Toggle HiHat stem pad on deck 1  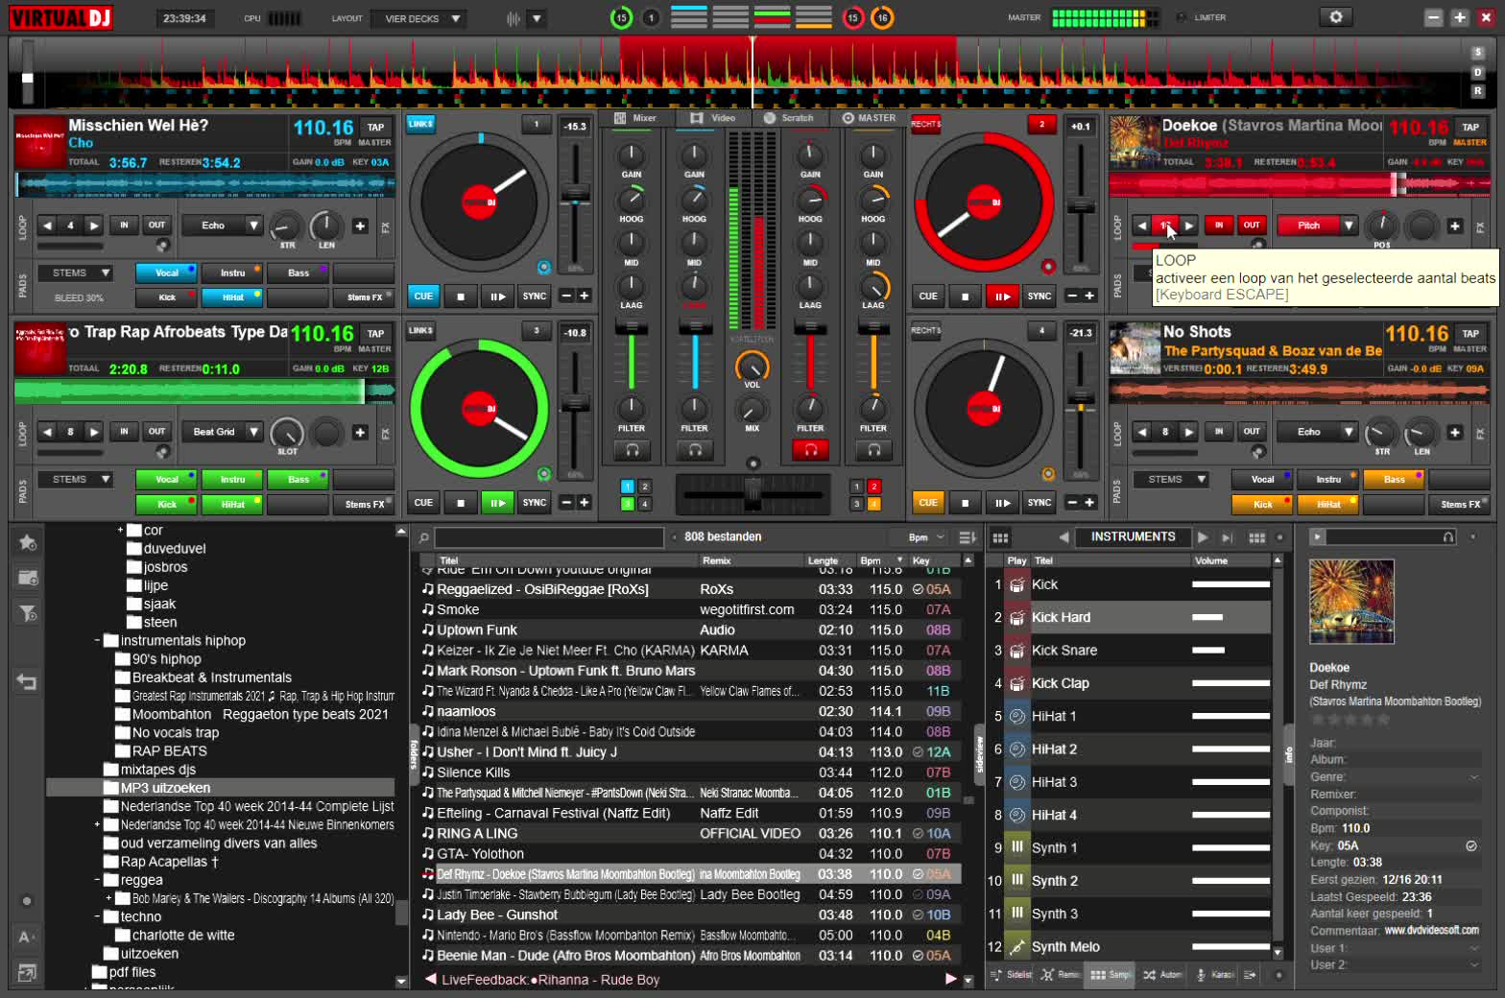click(232, 297)
